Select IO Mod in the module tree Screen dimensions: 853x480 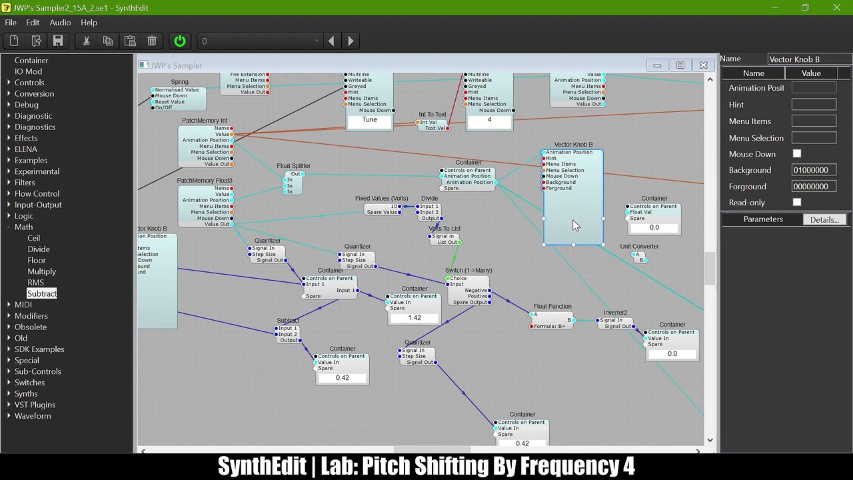[29, 71]
